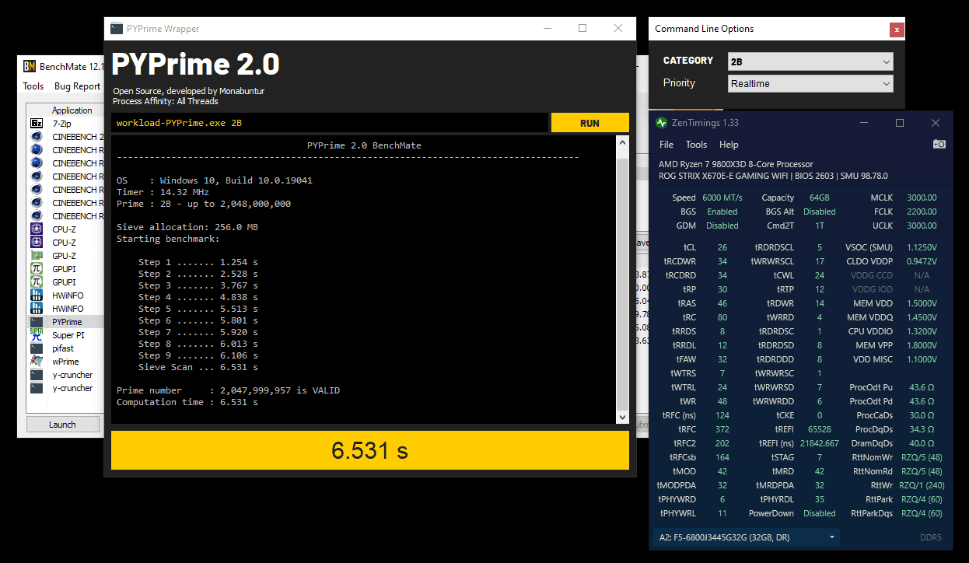Click the DDR5 label in ZenTimings footer
Screen dimensions: 969x563
[x=931, y=537]
